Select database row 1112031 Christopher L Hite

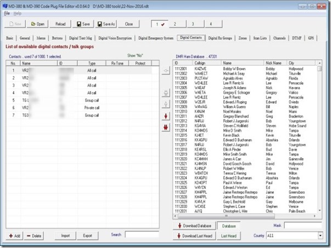point(245,211)
